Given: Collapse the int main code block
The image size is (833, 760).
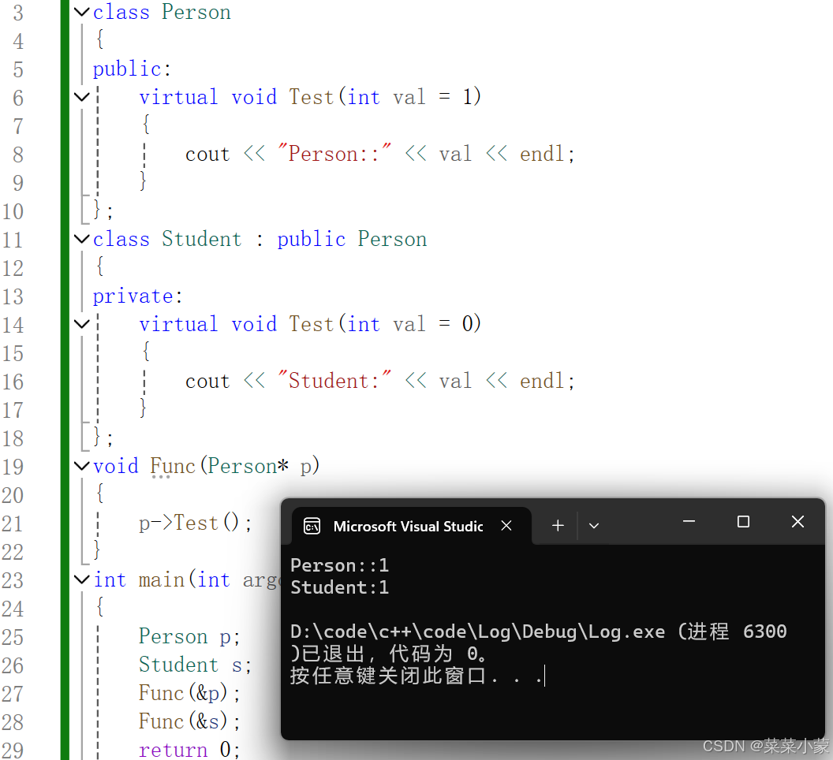Looking at the screenshot, I should [81, 579].
